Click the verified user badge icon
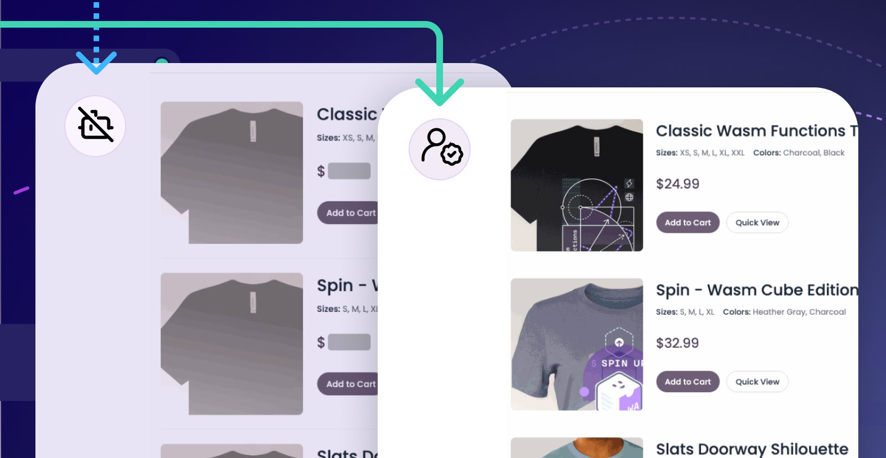 (440, 149)
